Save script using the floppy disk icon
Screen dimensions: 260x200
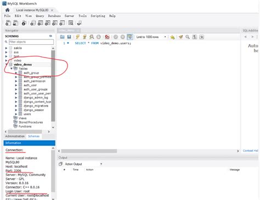coord(69,37)
